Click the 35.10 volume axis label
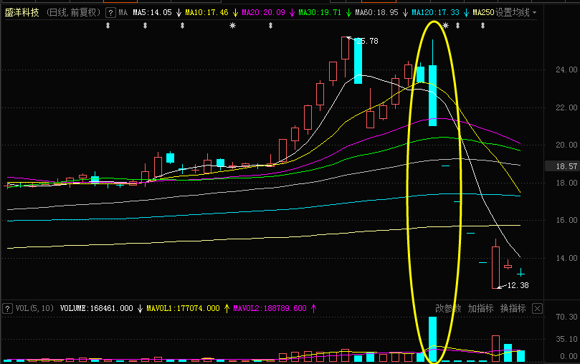Screen dimensions: 580x364 tap(566, 339)
